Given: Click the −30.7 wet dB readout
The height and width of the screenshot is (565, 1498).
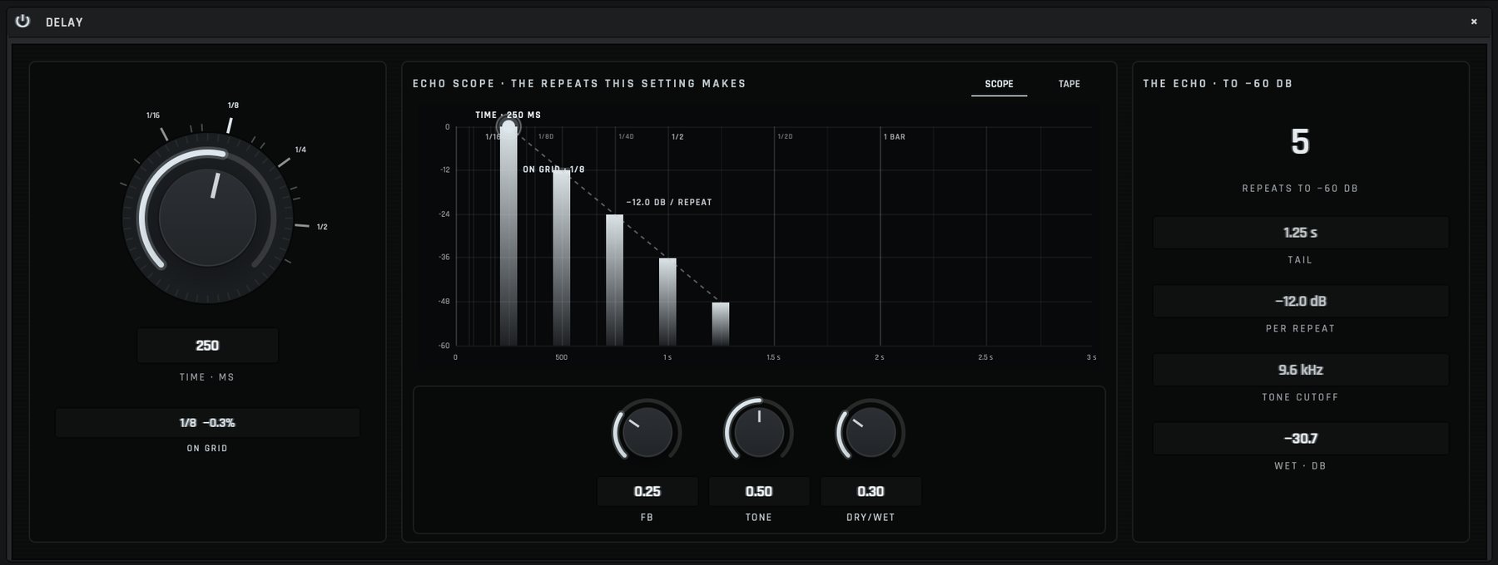Looking at the screenshot, I should (1300, 438).
